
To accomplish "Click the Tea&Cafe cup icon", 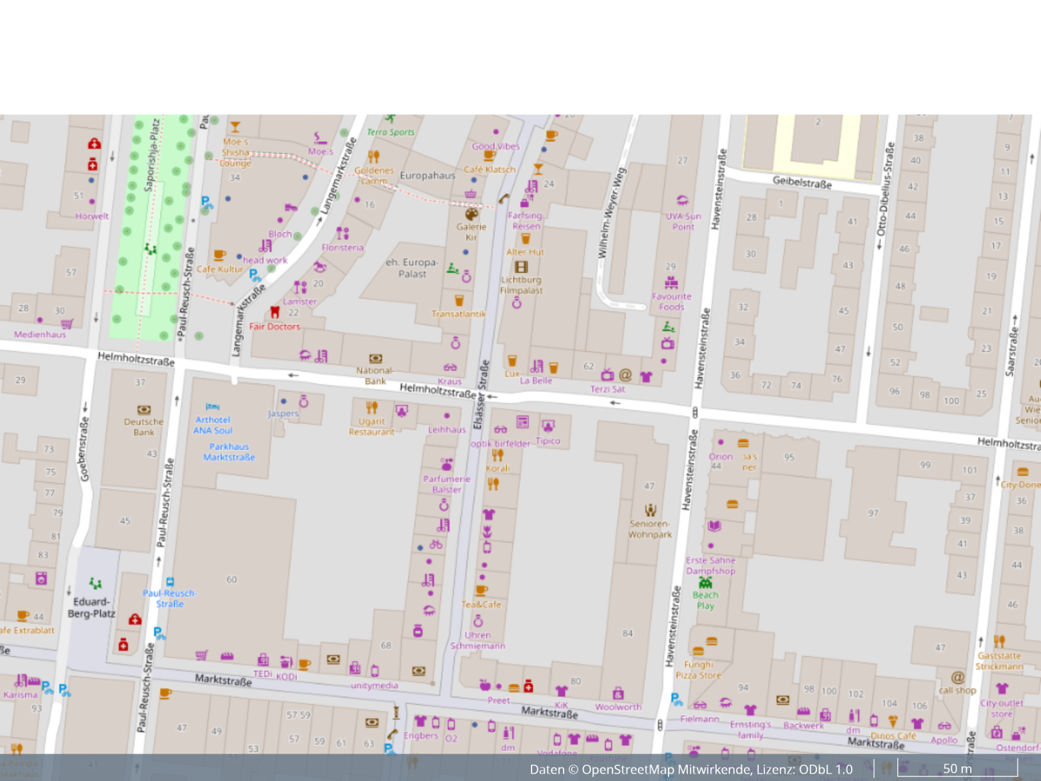I will point(481,590).
